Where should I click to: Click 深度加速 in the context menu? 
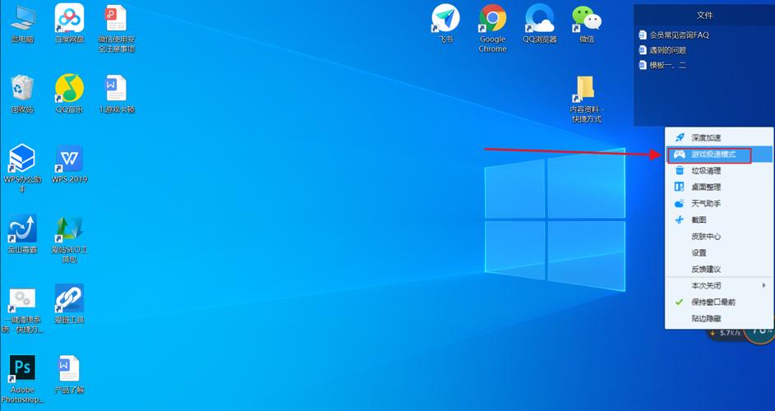point(706,137)
